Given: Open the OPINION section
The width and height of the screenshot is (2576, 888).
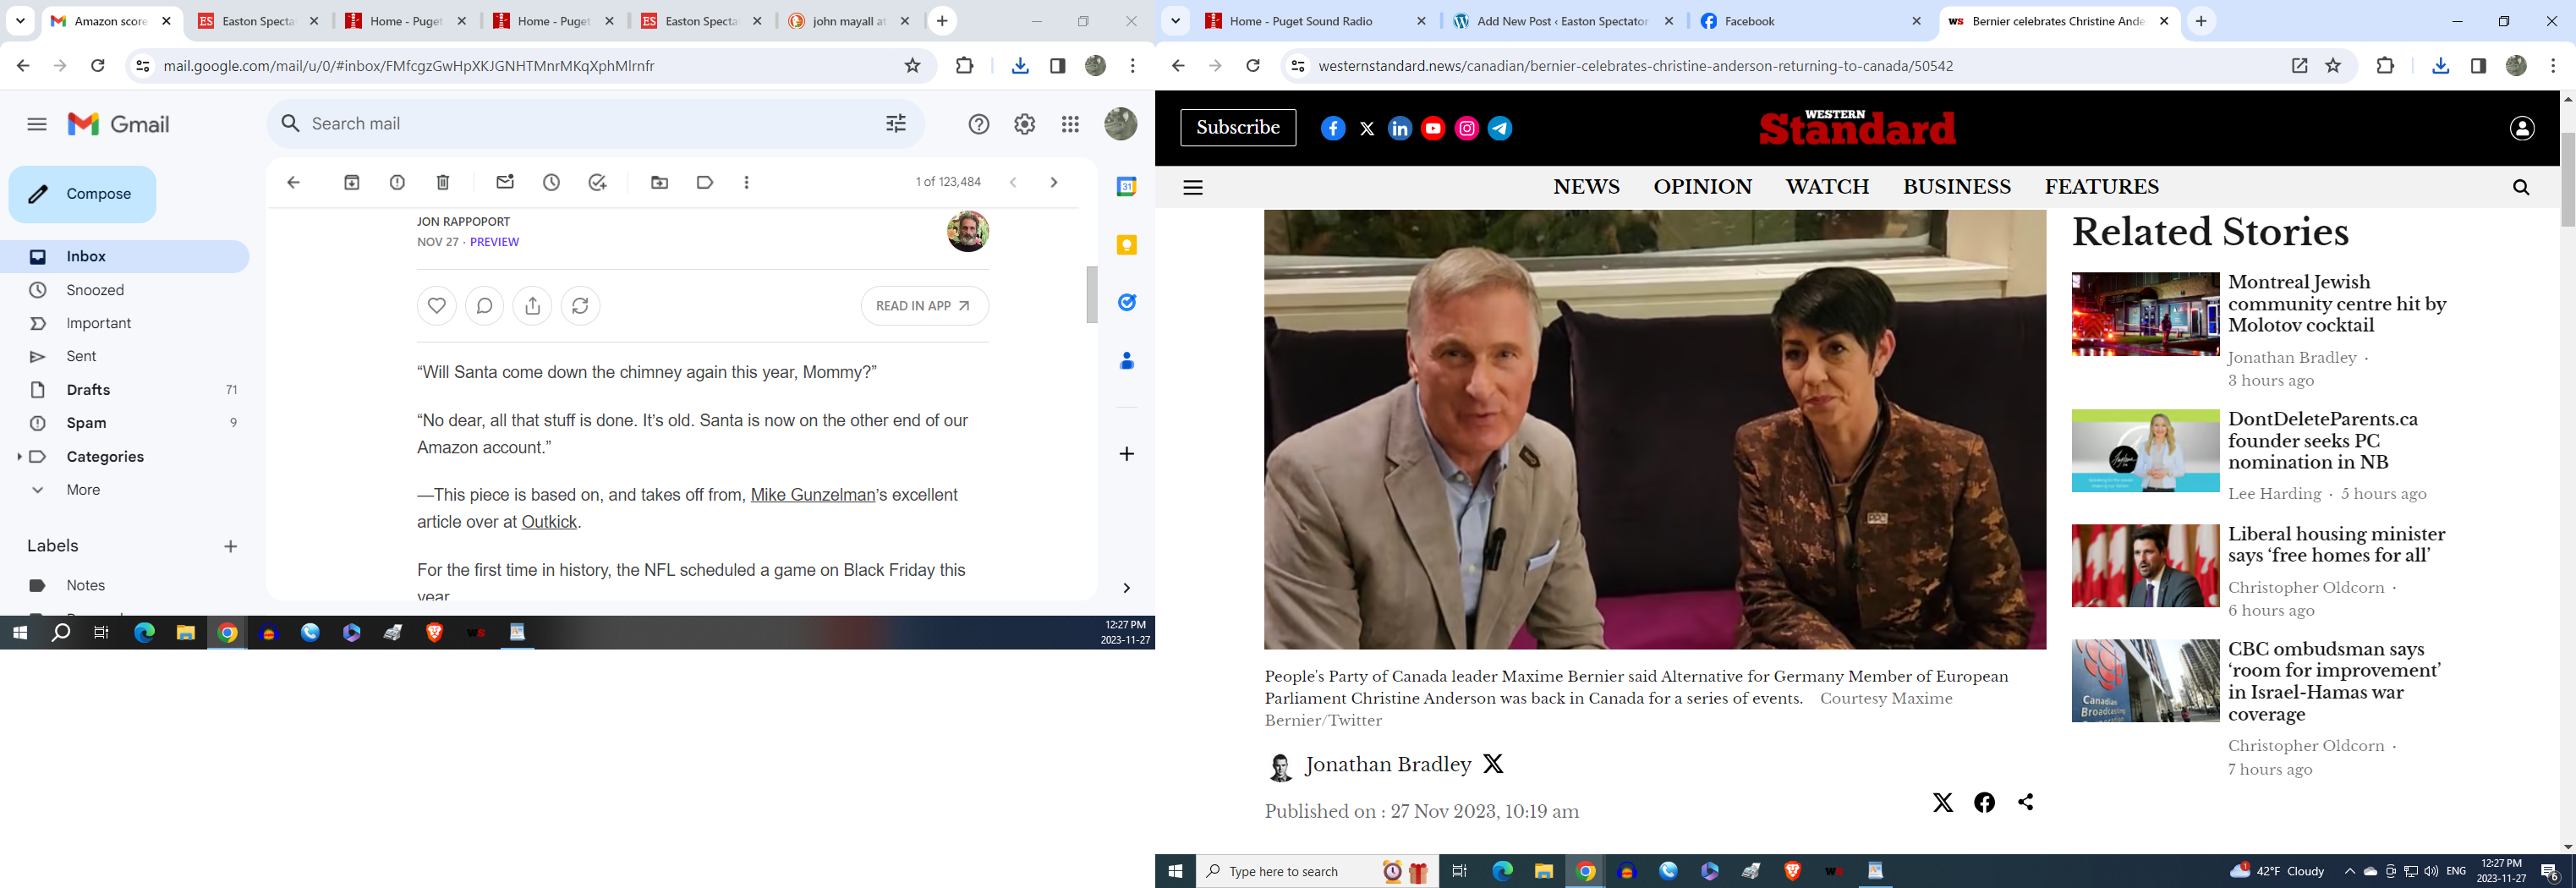Looking at the screenshot, I should coord(1702,187).
